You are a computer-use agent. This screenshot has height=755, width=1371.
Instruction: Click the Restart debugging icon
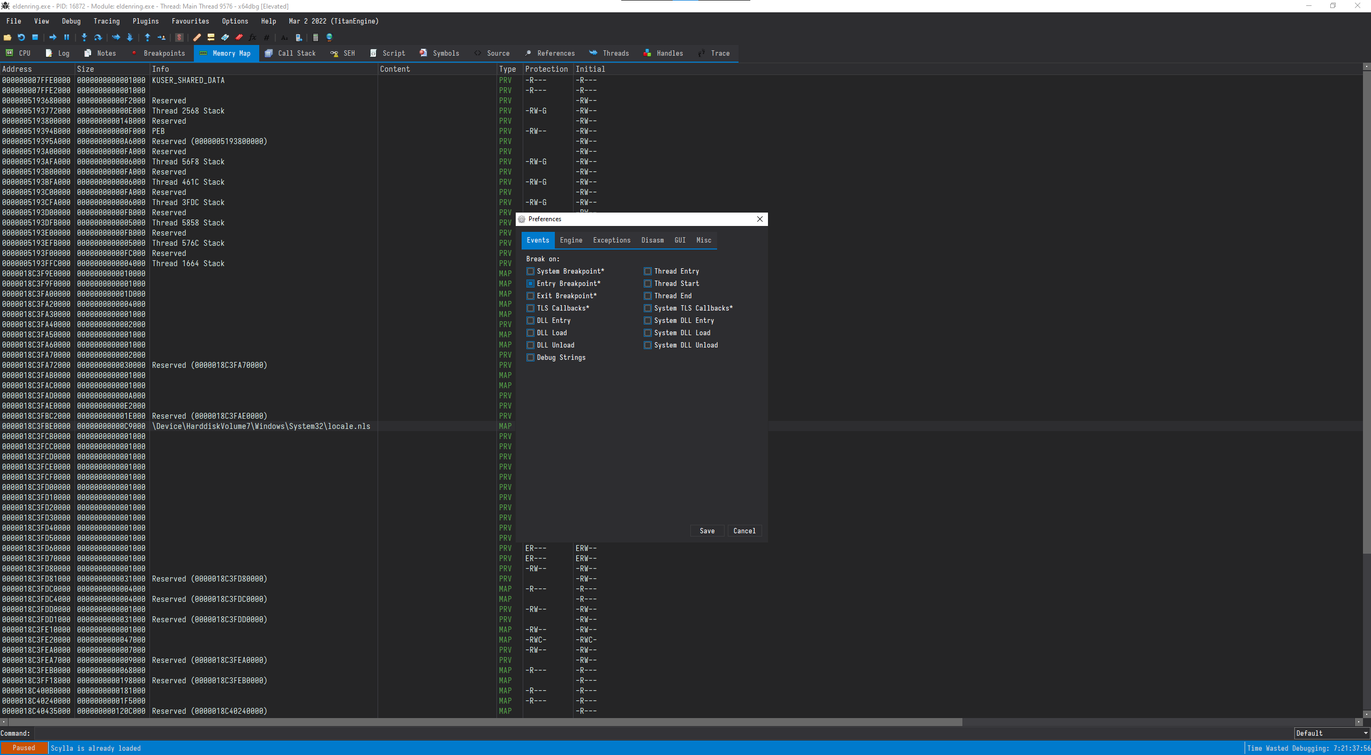[x=21, y=37]
